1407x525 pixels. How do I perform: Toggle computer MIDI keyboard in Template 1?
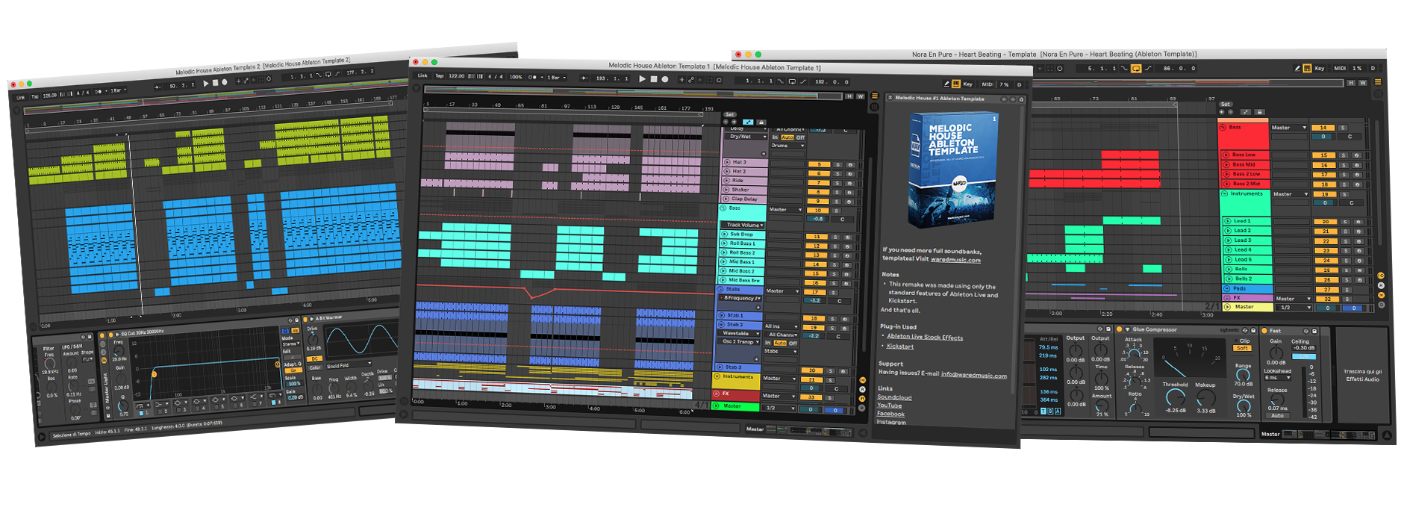[x=956, y=84]
